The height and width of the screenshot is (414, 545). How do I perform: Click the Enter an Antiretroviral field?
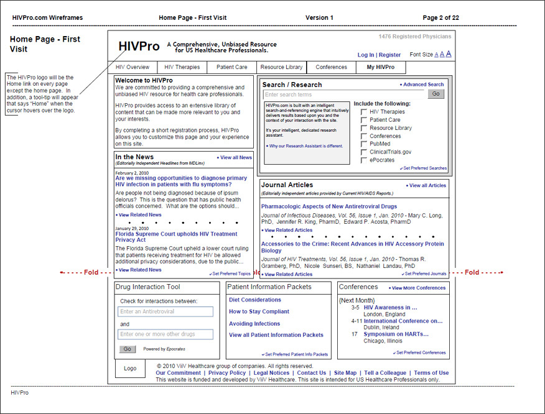(x=165, y=311)
